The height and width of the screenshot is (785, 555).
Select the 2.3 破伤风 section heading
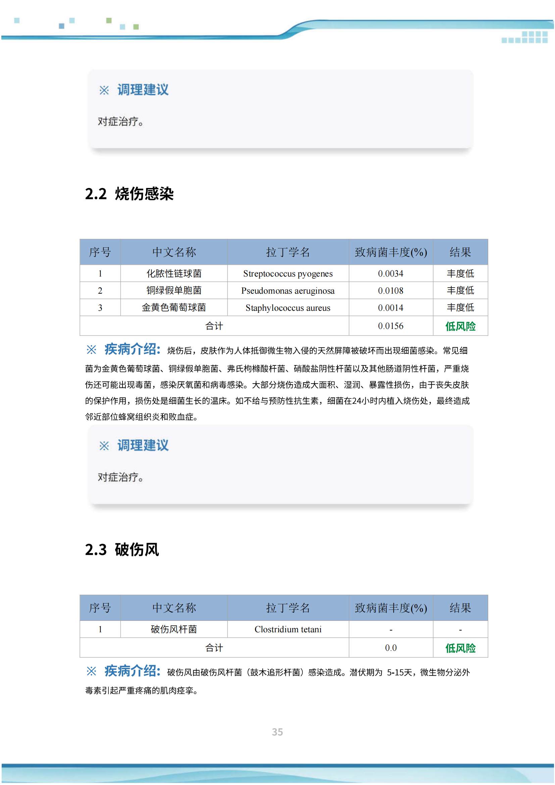point(122,550)
